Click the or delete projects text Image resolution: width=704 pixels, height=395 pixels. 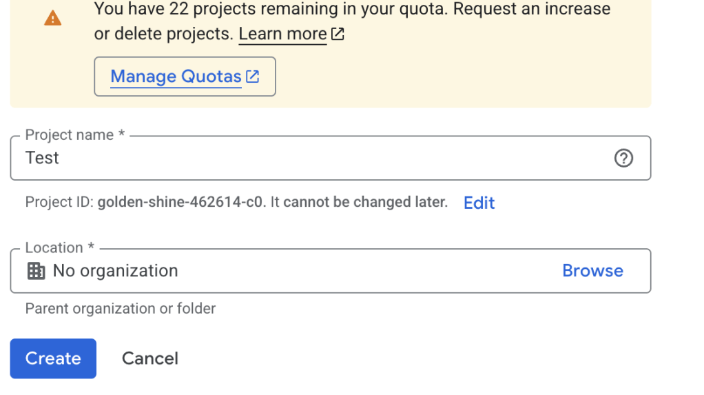point(163,34)
